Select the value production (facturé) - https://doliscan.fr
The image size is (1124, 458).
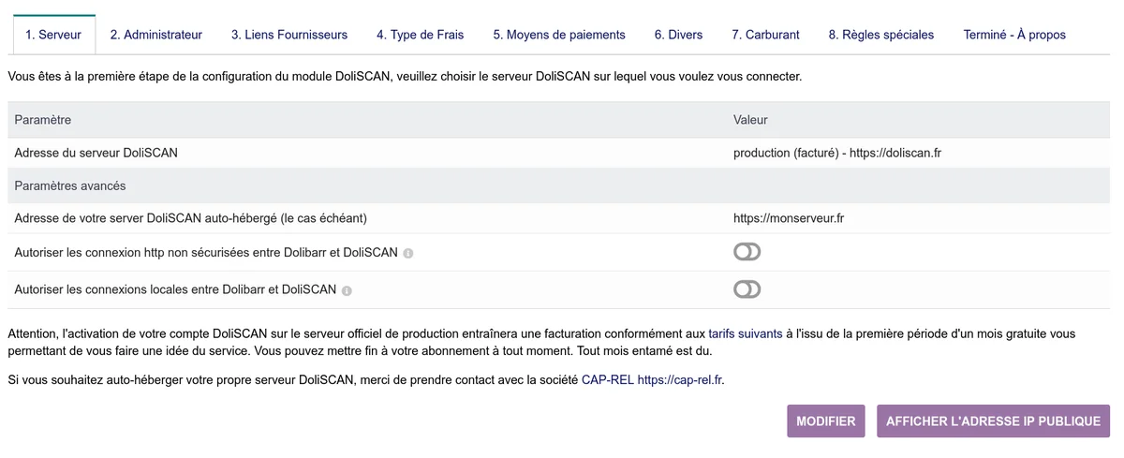[x=837, y=153]
